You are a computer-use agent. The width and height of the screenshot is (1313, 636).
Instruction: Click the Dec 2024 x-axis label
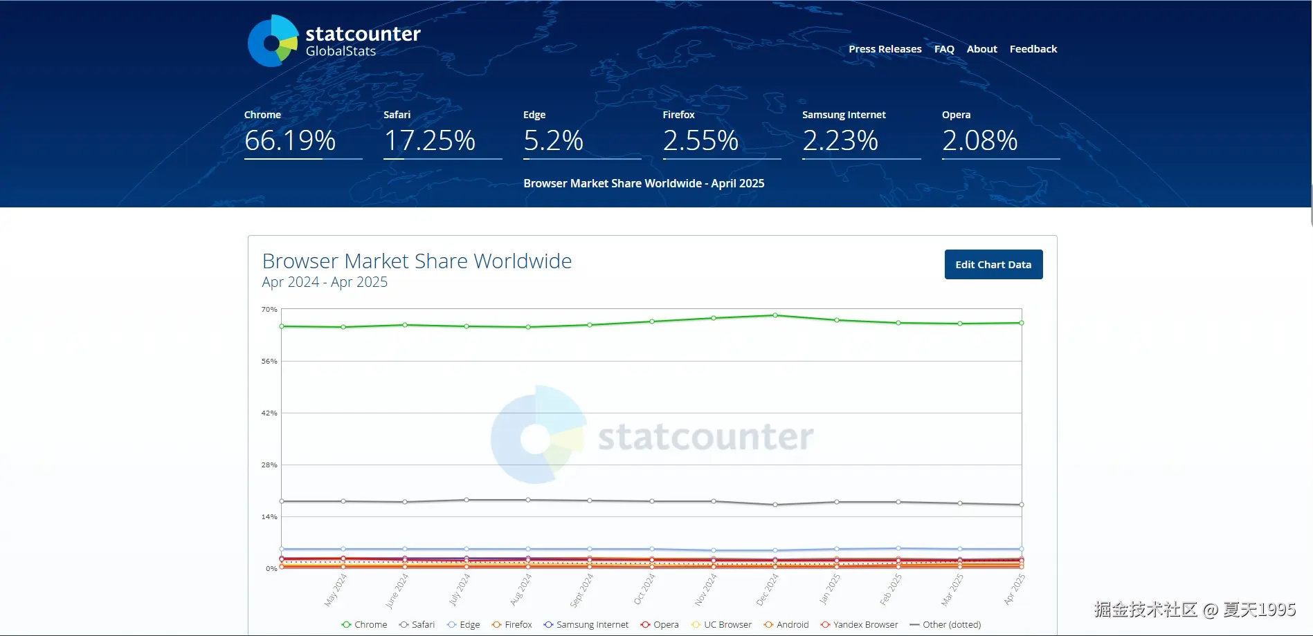(x=768, y=589)
